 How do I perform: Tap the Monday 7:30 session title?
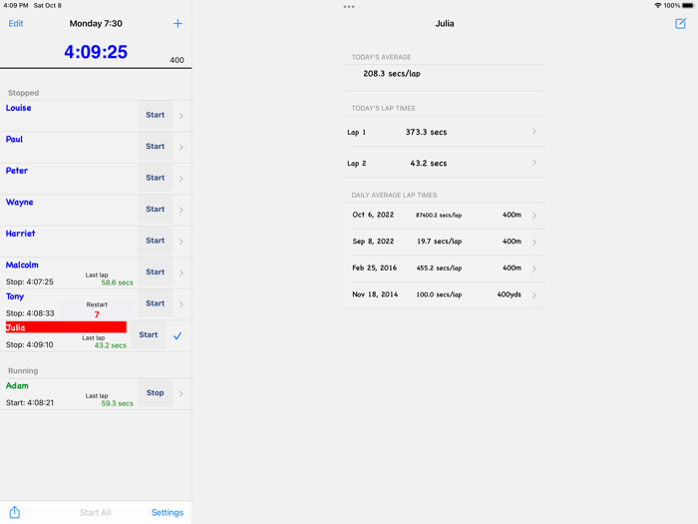click(96, 24)
